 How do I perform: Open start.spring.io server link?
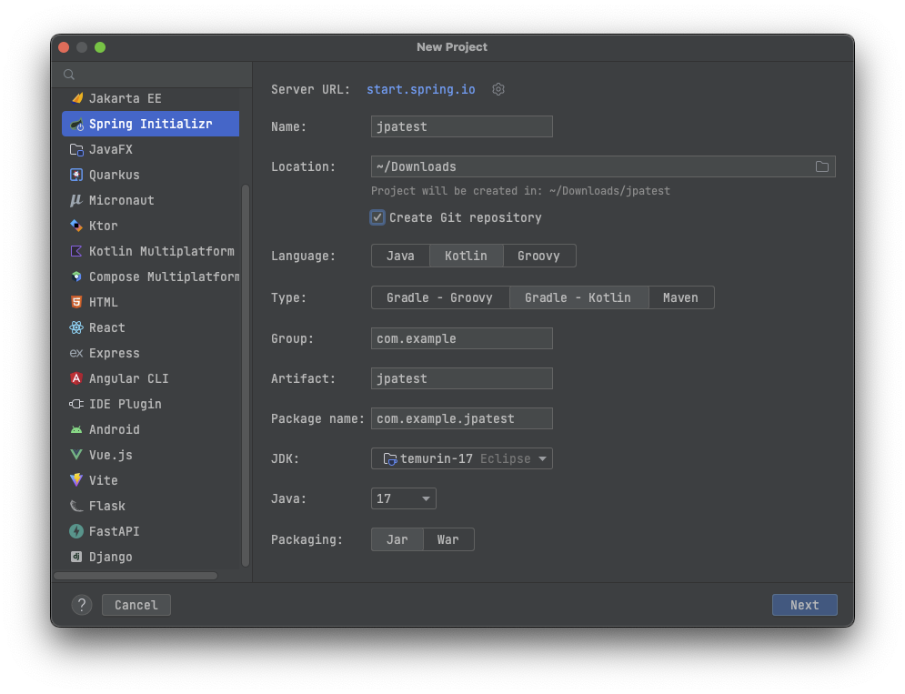(x=421, y=89)
